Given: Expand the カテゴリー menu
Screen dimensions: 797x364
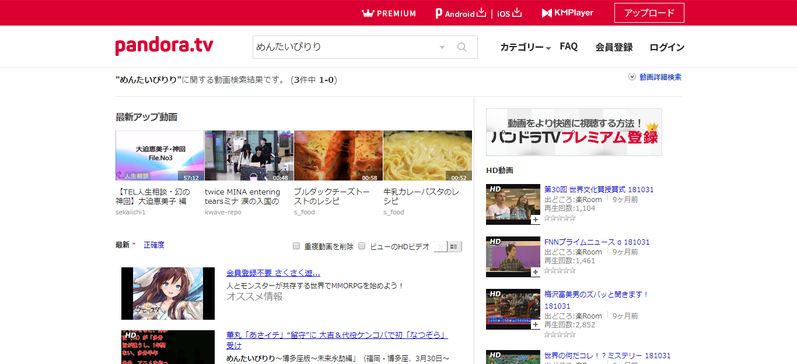Looking at the screenshot, I should (525, 47).
